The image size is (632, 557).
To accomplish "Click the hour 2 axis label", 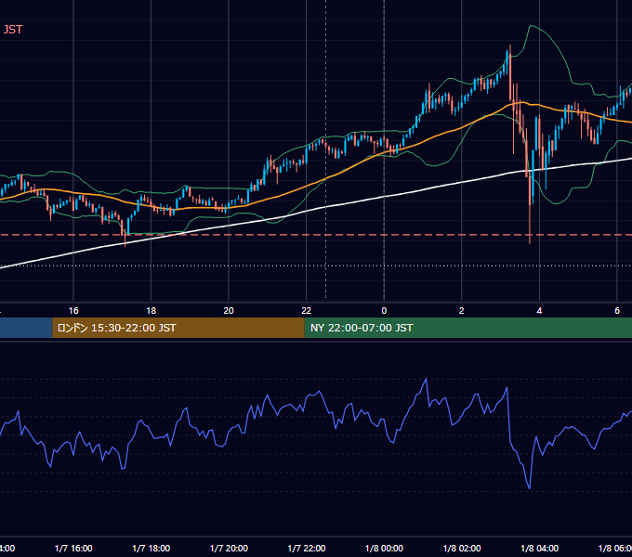I will coord(462,311).
